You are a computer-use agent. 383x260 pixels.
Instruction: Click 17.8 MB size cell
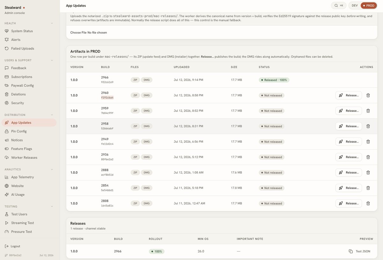[237, 188]
